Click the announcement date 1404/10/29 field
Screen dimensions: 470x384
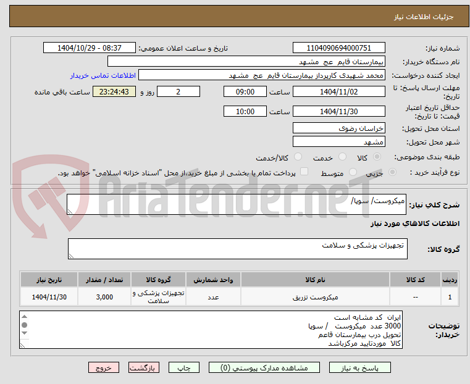click(x=90, y=48)
